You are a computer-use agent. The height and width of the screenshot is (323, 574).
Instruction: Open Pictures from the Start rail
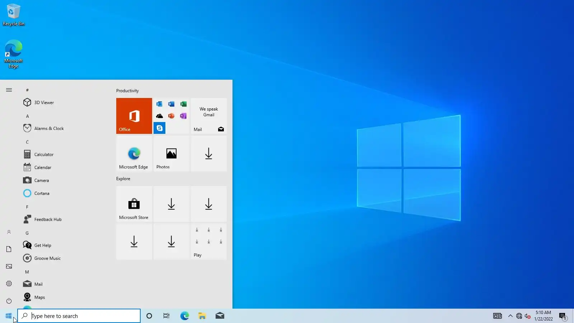point(9,266)
